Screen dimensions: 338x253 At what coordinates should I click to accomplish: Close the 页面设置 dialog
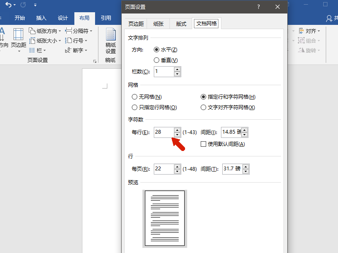coord(278,7)
